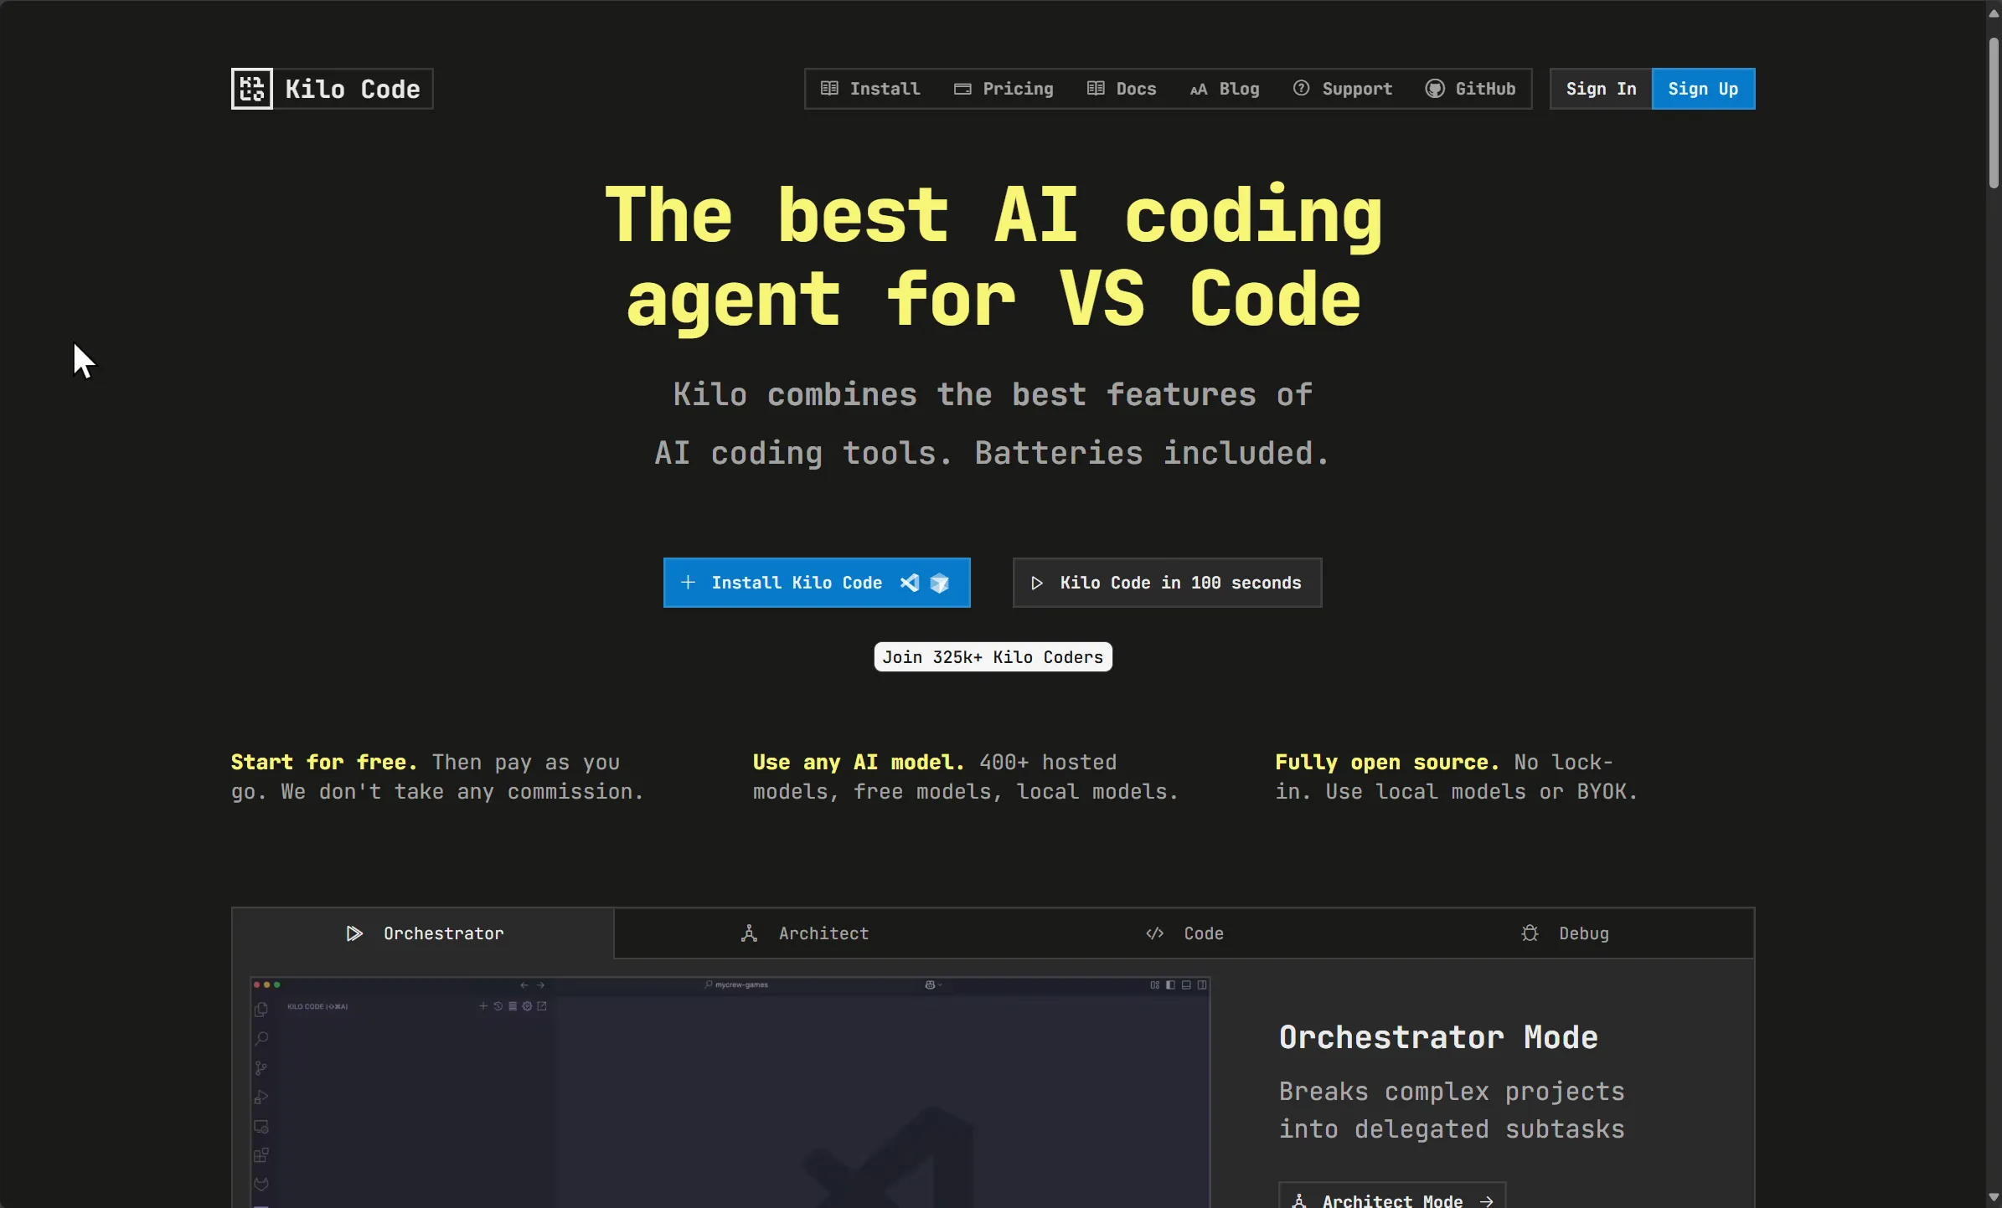Click the plus icon in Kilo Code panel
Viewport: 2002px width, 1208px height.
pos(483,1006)
